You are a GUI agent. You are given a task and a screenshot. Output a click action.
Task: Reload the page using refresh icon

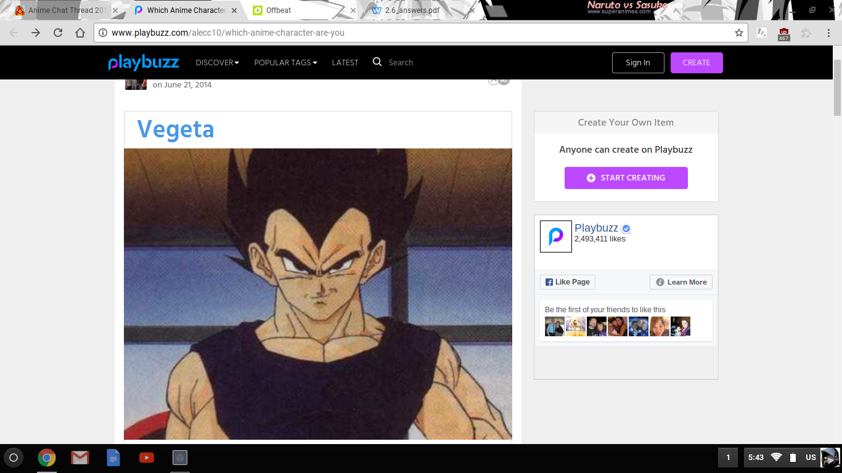pos(58,33)
